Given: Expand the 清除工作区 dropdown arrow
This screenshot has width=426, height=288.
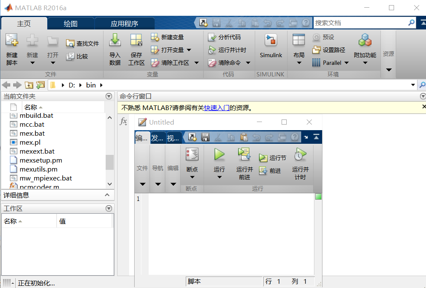Looking at the screenshot, I should tap(197, 63).
